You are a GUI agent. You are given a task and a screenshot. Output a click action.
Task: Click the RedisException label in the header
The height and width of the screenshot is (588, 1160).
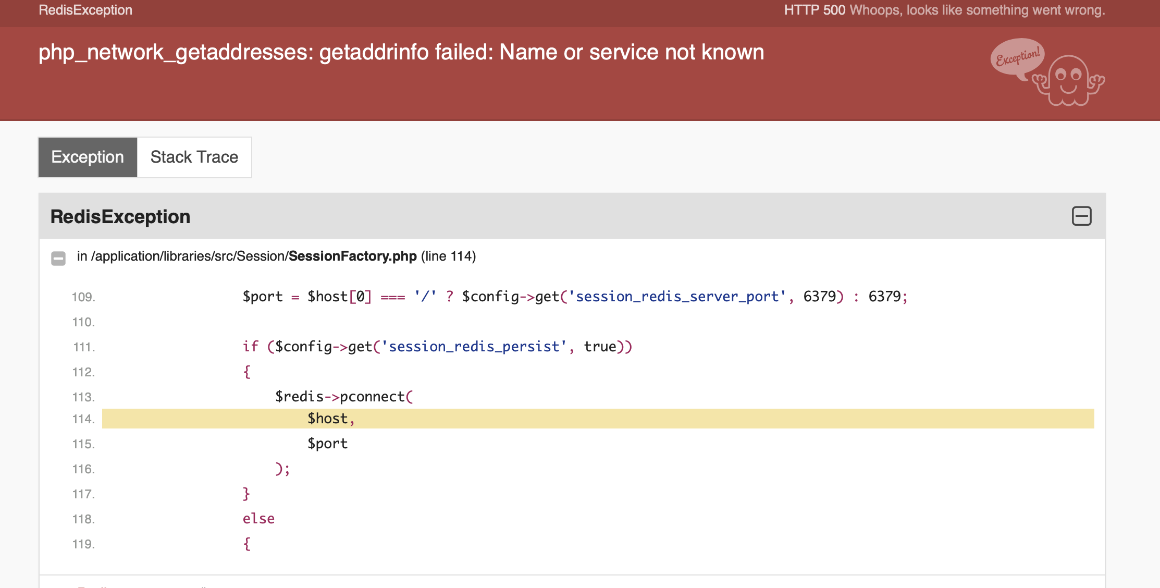click(x=85, y=10)
